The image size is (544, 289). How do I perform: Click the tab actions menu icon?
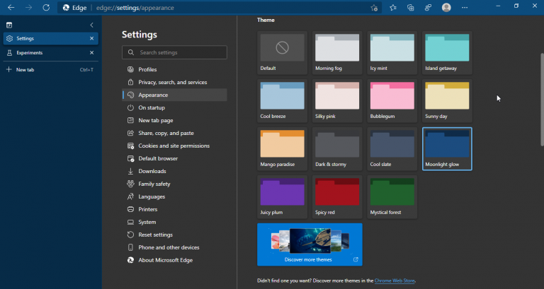tap(9, 25)
